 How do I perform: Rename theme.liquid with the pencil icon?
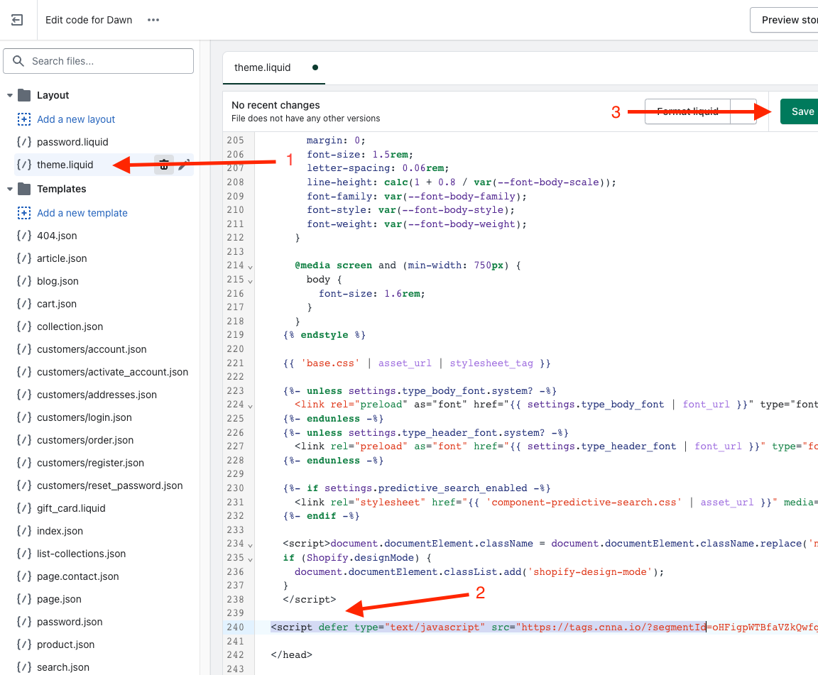[x=183, y=165]
